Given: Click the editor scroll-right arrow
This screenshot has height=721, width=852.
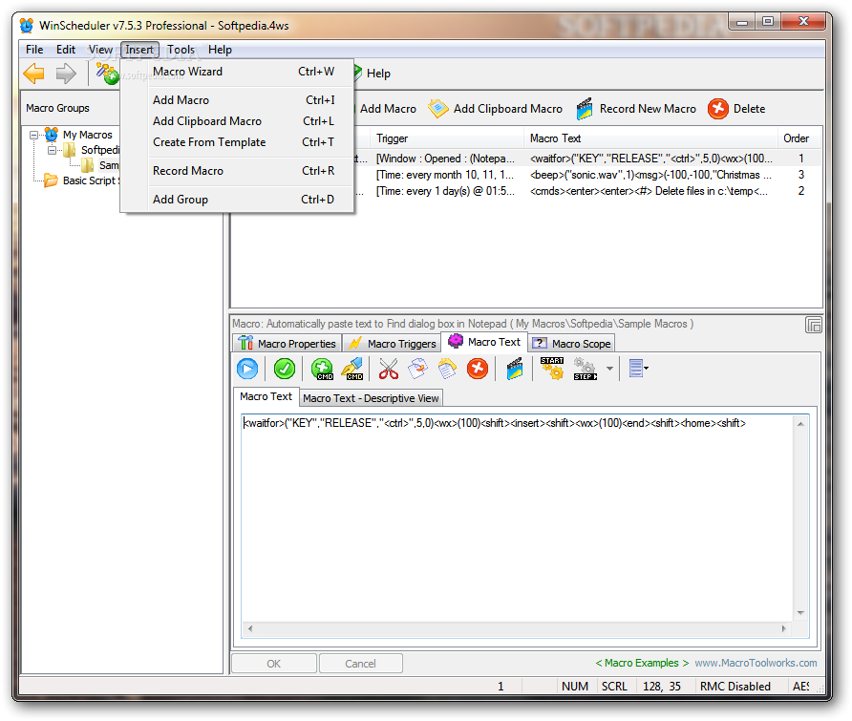Looking at the screenshot, I should tap(784, 628).
